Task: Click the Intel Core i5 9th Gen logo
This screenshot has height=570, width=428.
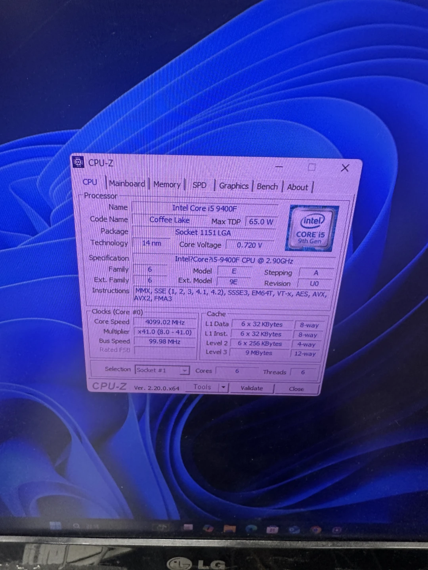Action: [x=311, y=228]
